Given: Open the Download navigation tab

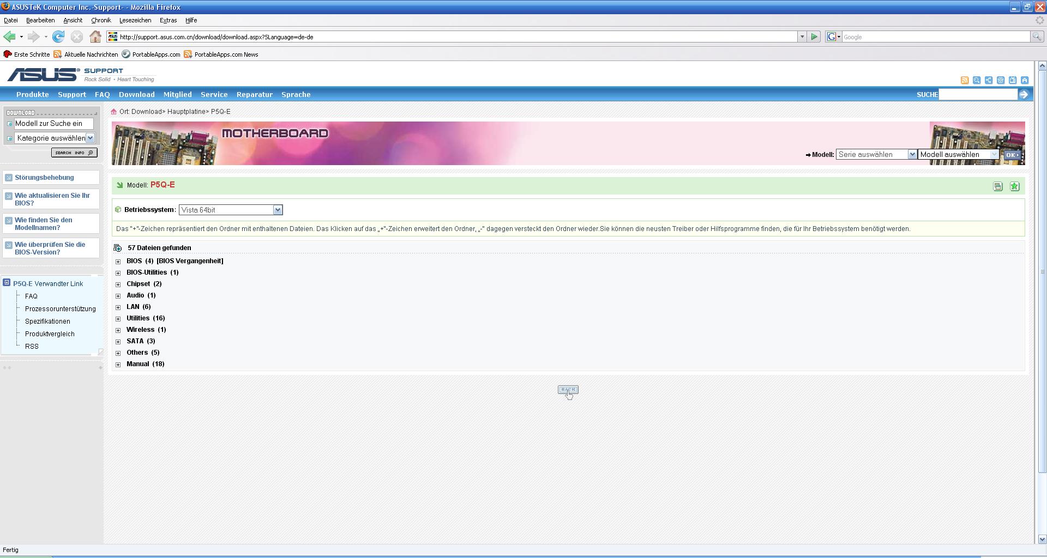Looking at the screenshot, I should [137, 94].
